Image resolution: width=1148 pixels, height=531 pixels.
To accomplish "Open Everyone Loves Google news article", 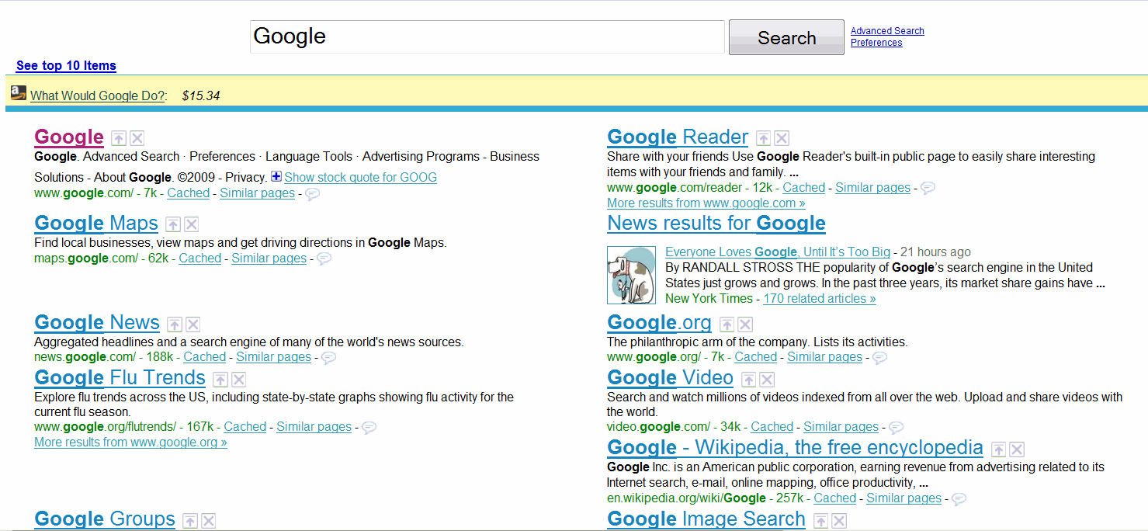I will click(x=778, y=252).
